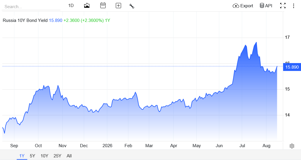Click the cloud Export icon
301x160 pixels.
pyautogui.click(x=236, y=6)
